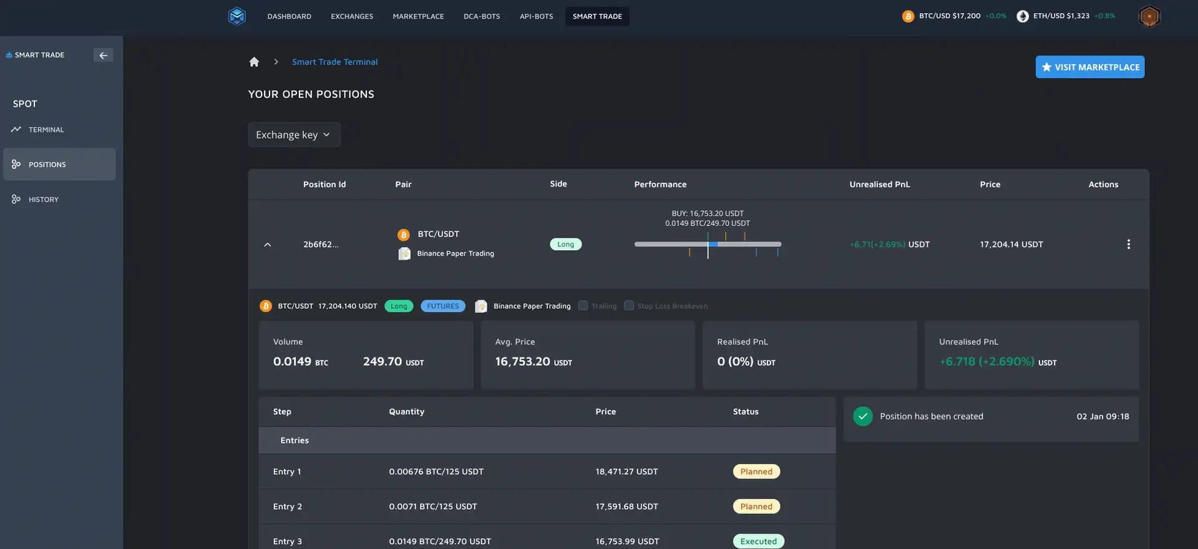Enable the Trailing checkbox

click(583, 306)
